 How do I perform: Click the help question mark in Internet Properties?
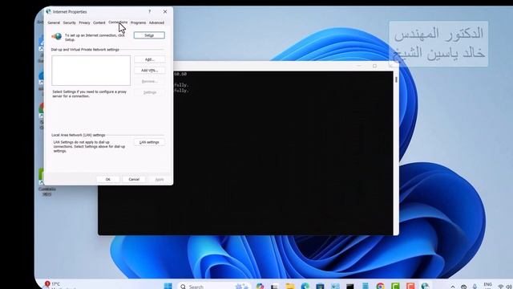point(150,11)
